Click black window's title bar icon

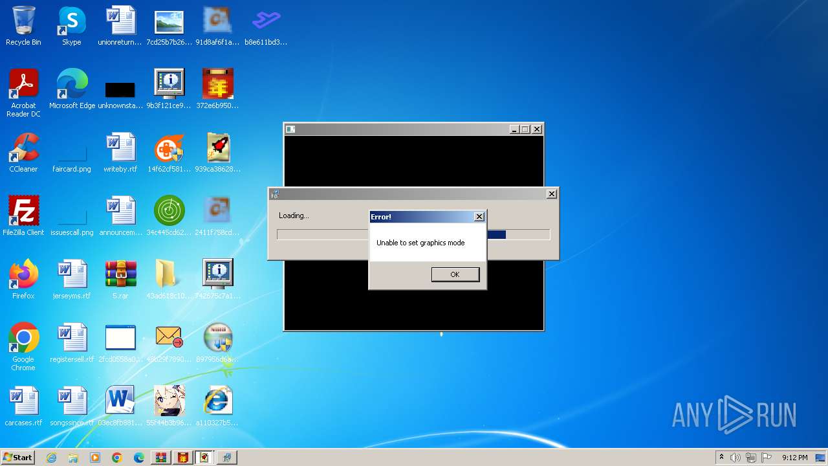click(290, 129)
